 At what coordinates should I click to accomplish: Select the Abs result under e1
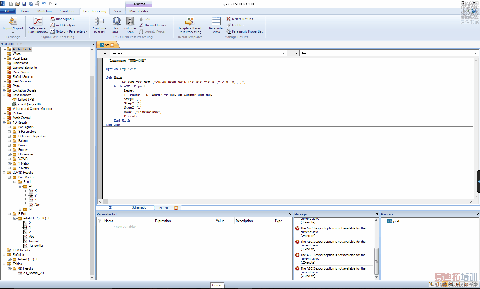tap(37, 205)
